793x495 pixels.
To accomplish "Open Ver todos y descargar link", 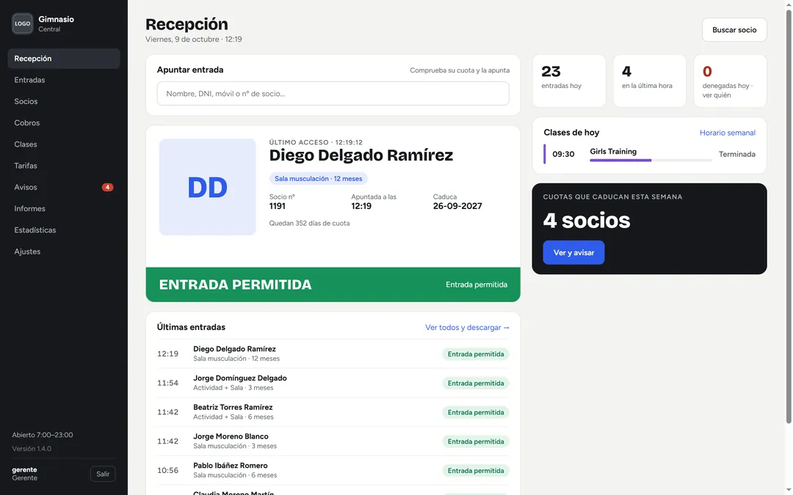I will [x=467, y=327].
